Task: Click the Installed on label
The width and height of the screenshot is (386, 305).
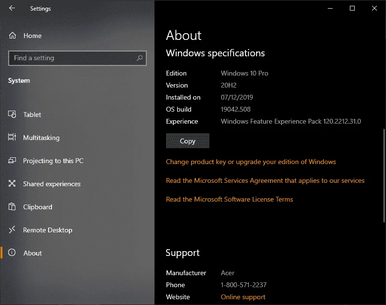Action: point(183,97)
